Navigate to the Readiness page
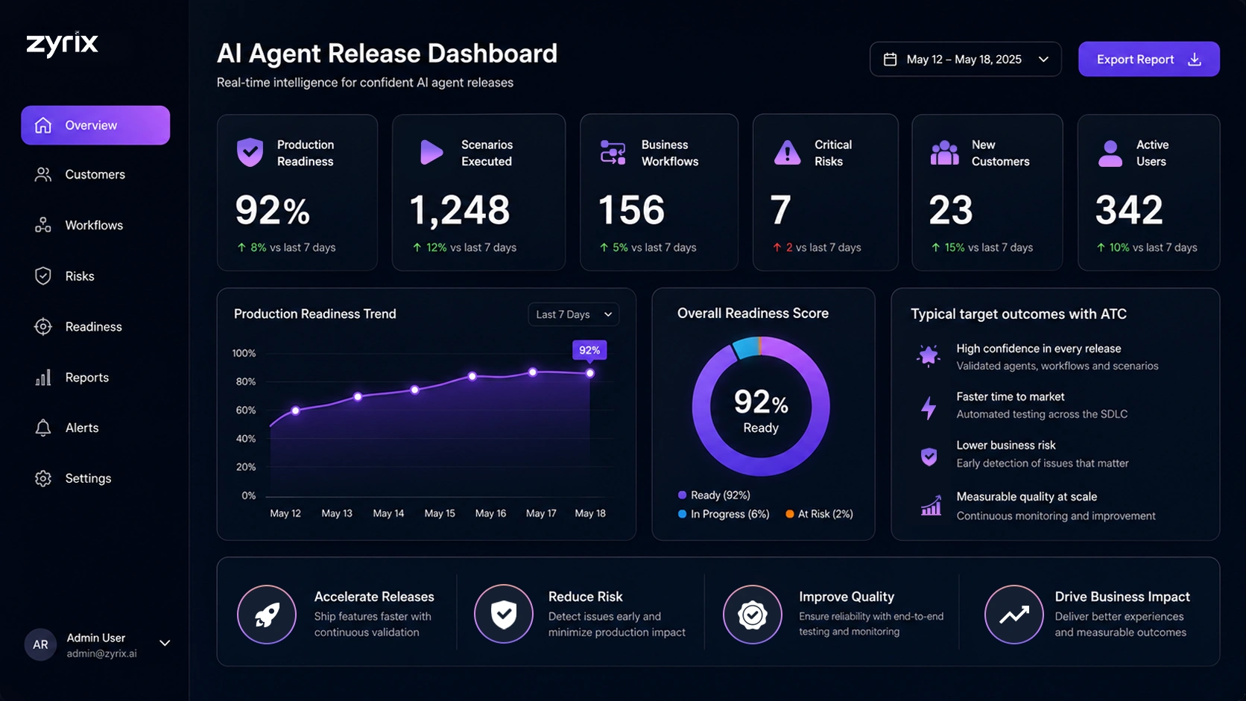 pyautogui.click(x=95, y=326)
